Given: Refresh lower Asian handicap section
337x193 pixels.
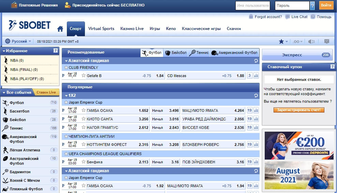Looking at the screenshot, I should [x=256, y=171].
